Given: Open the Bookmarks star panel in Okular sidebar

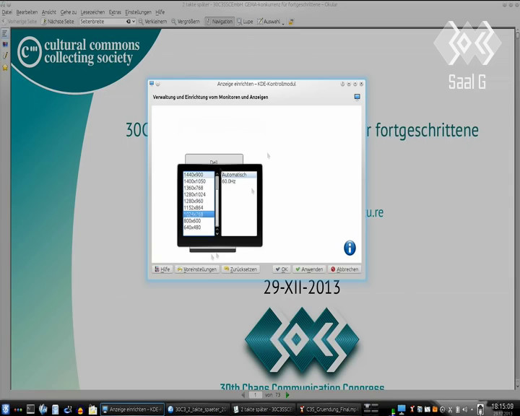Looking at the screenshot, I should (5, 68).
